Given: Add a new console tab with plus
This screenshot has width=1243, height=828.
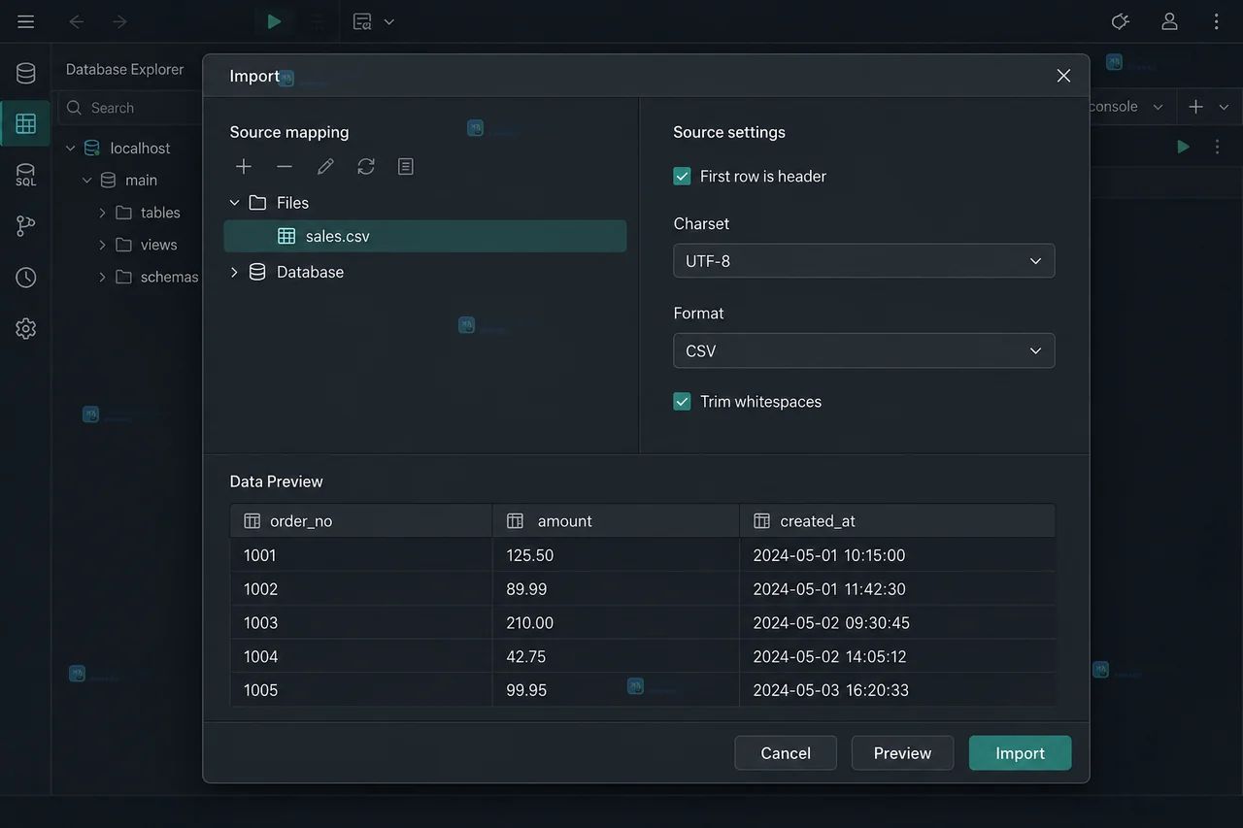Looking at the screenshot, I should click(1196, 107).
